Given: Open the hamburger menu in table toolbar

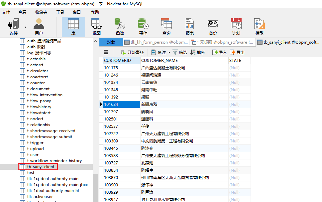Looking at the screenshot, I should [106, 52].
